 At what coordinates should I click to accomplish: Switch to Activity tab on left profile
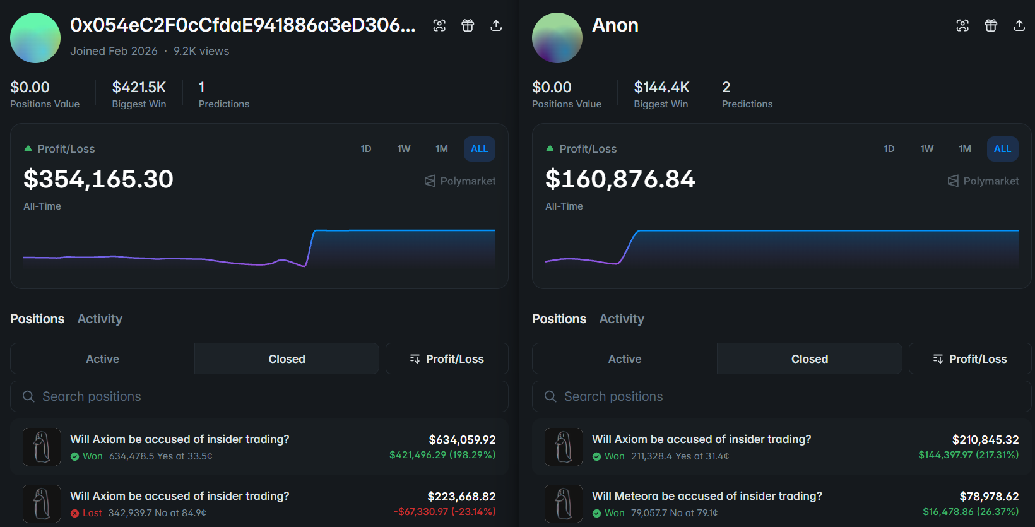pos(100,319)
